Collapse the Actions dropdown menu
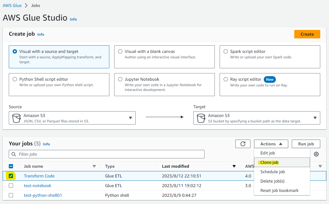 [271, 144]
